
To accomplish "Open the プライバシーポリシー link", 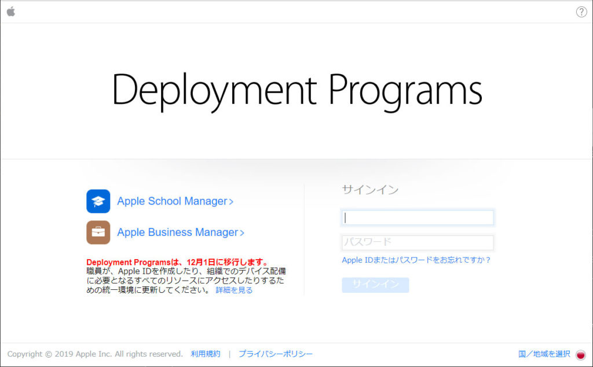I will [x=276, y=354].
